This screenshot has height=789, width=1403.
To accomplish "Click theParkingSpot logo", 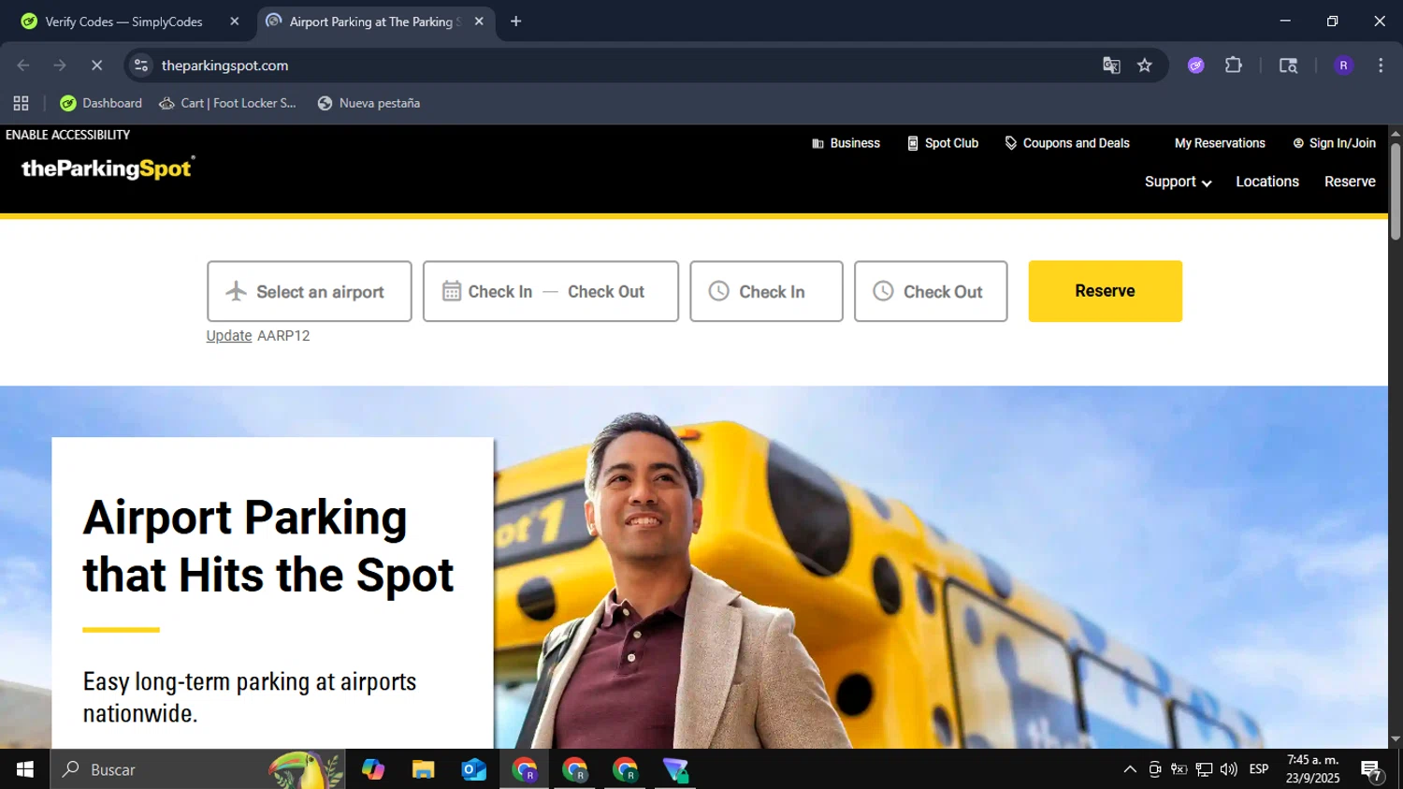I will click(x=108, y=168).
